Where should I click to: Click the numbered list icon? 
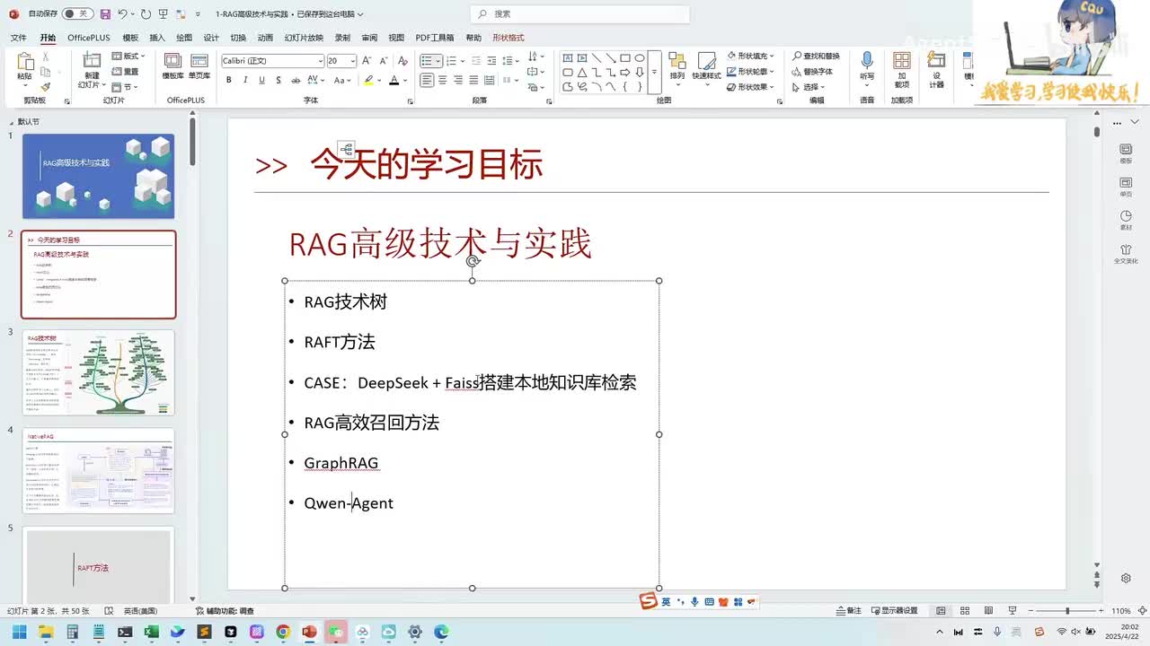coord(451,60)
